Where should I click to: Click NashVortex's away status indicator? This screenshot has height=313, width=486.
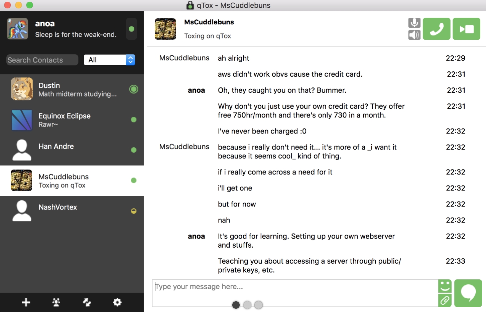point(134,211)
